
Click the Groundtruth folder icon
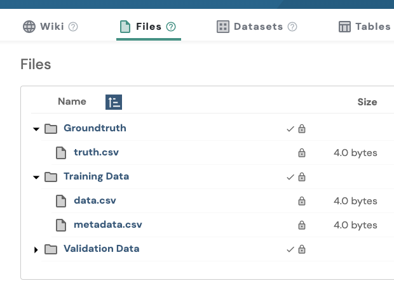pyautogui.click(x=51, y=129)
